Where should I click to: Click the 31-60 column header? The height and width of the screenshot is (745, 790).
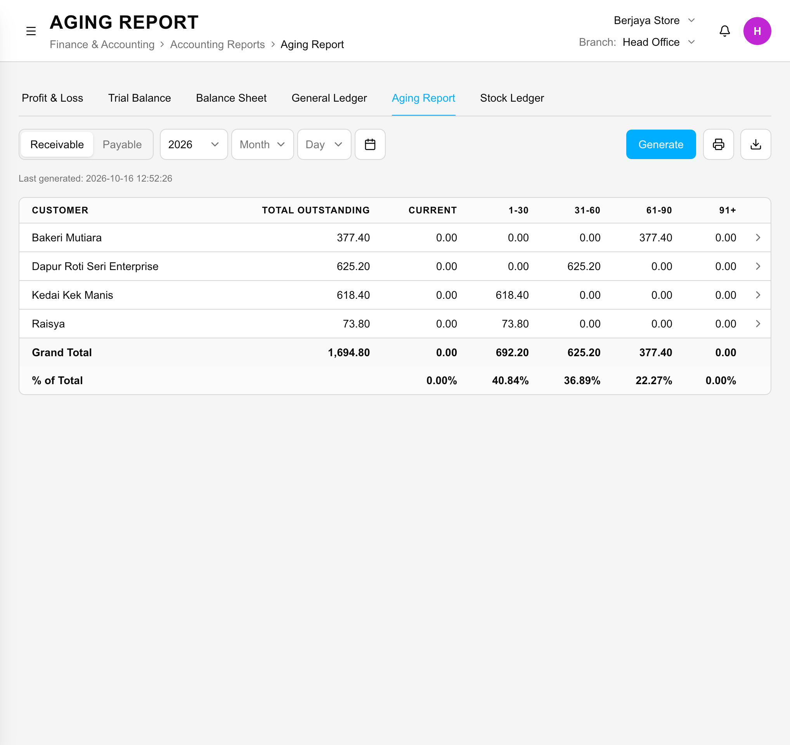click(x=587, y=210)
